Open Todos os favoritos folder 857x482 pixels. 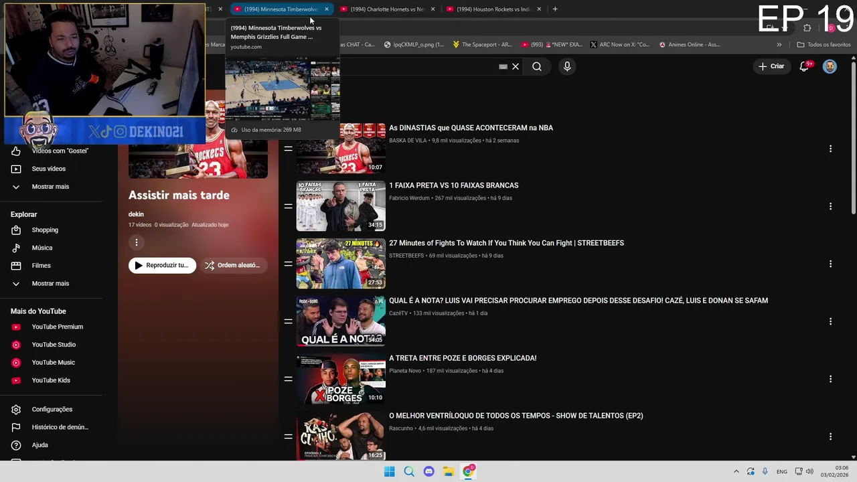point(824,45)
